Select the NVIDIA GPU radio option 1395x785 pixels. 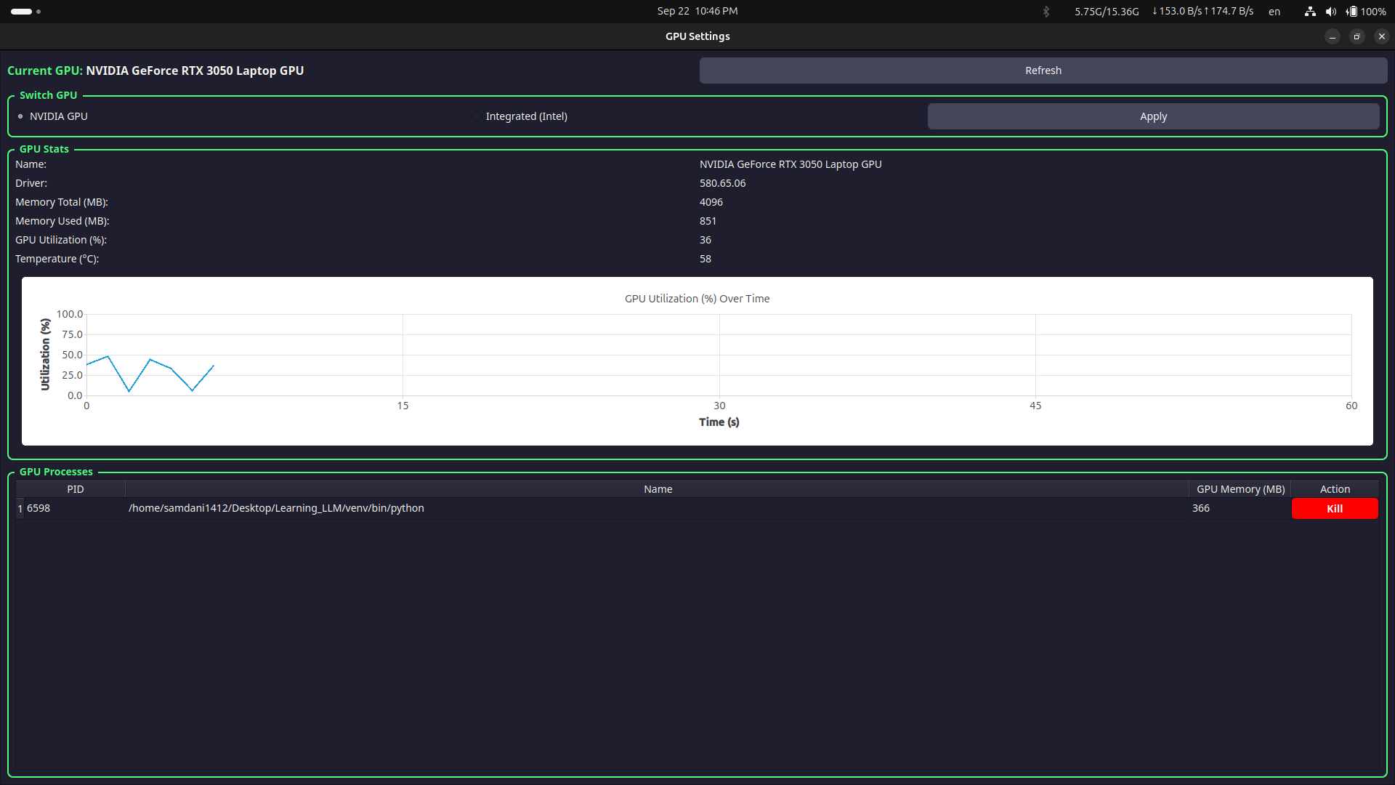point(52,116)
